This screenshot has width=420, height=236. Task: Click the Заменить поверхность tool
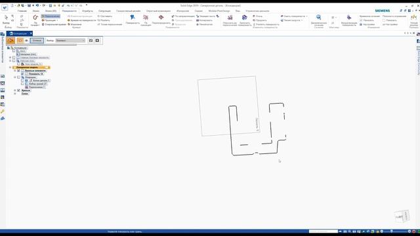point(245,20)
